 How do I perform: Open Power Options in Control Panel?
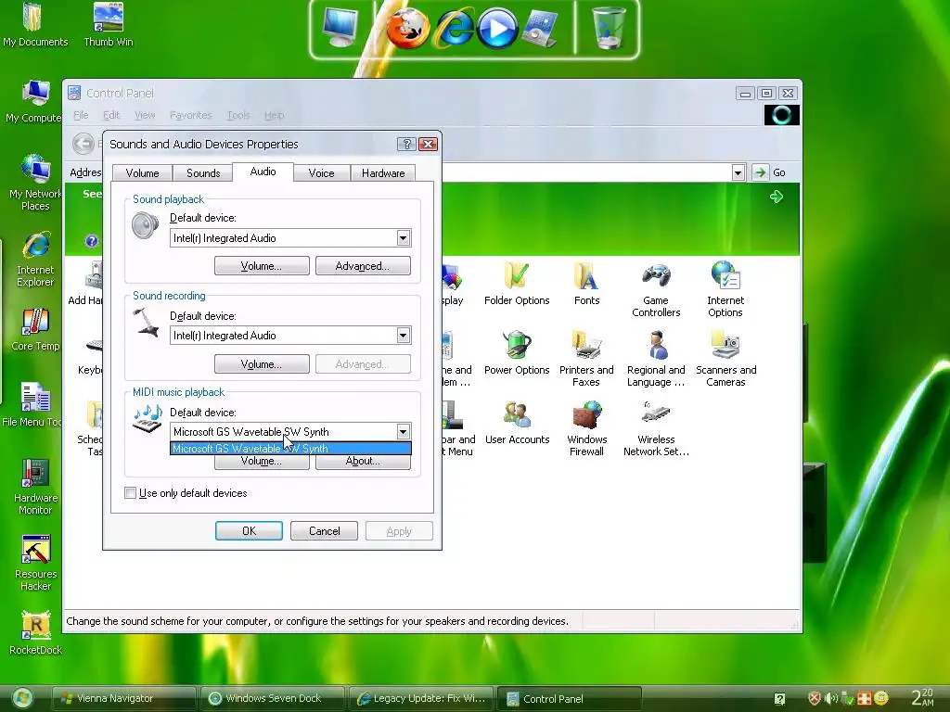coord(517,354)
